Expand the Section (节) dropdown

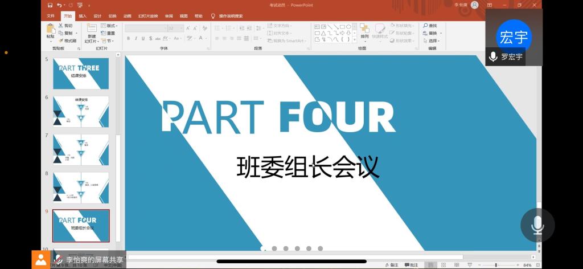[108, 40]
